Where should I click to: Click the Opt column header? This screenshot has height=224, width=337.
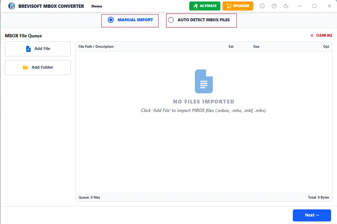click(x=326, y=47)
